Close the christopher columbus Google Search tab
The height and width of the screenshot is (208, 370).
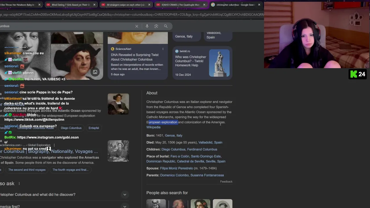[x=259, y=5]
